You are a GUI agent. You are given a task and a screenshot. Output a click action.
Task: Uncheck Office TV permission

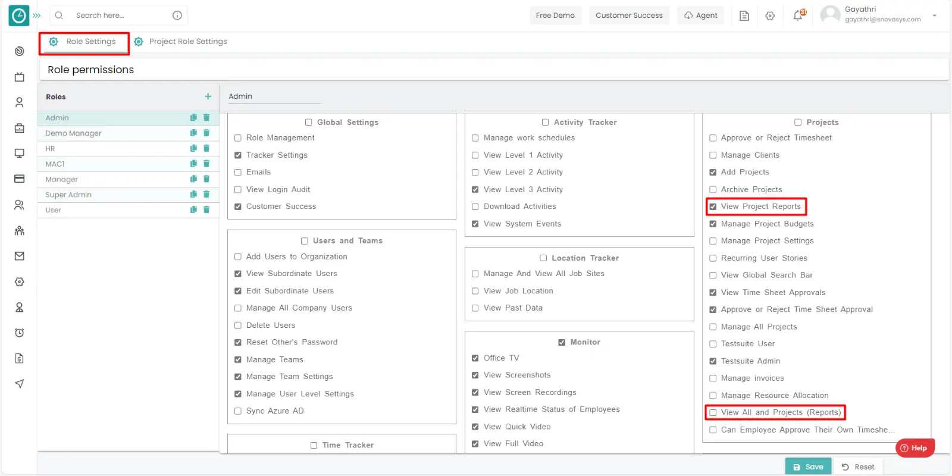coord(475,358)
